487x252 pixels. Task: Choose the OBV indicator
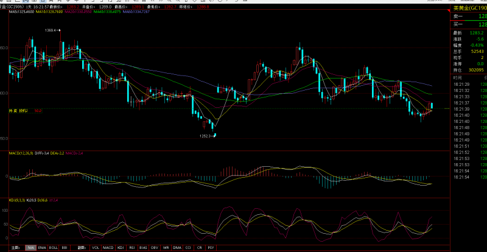(155, 248)
